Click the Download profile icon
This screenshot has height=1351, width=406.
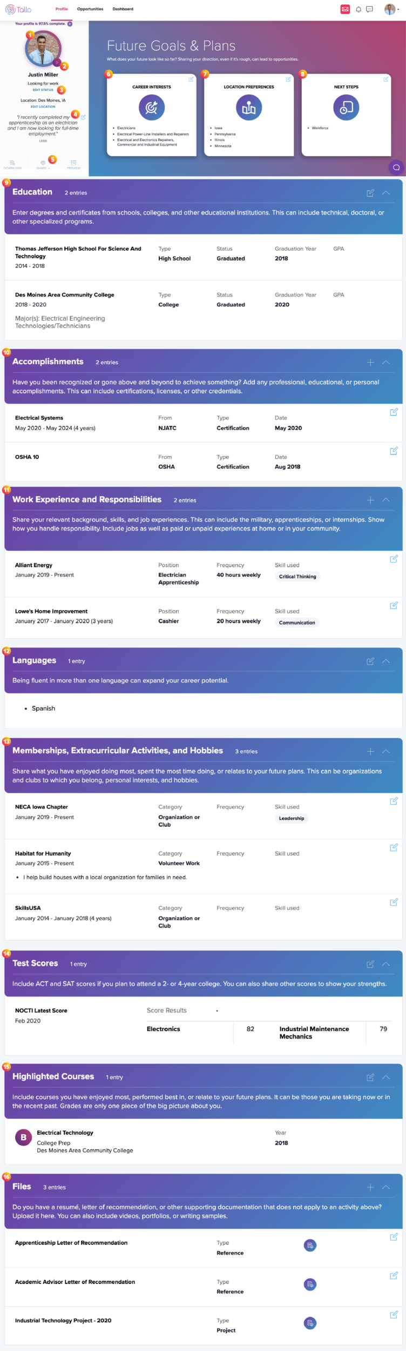[x=12, y=164]
